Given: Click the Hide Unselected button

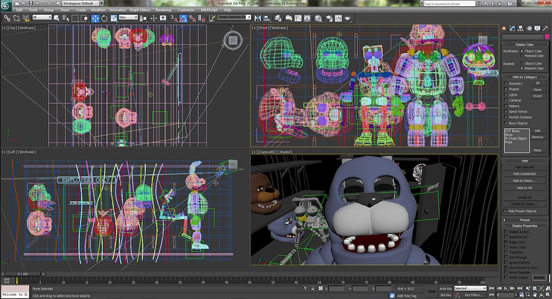Looking at the screenshot, I should point(524,174).
